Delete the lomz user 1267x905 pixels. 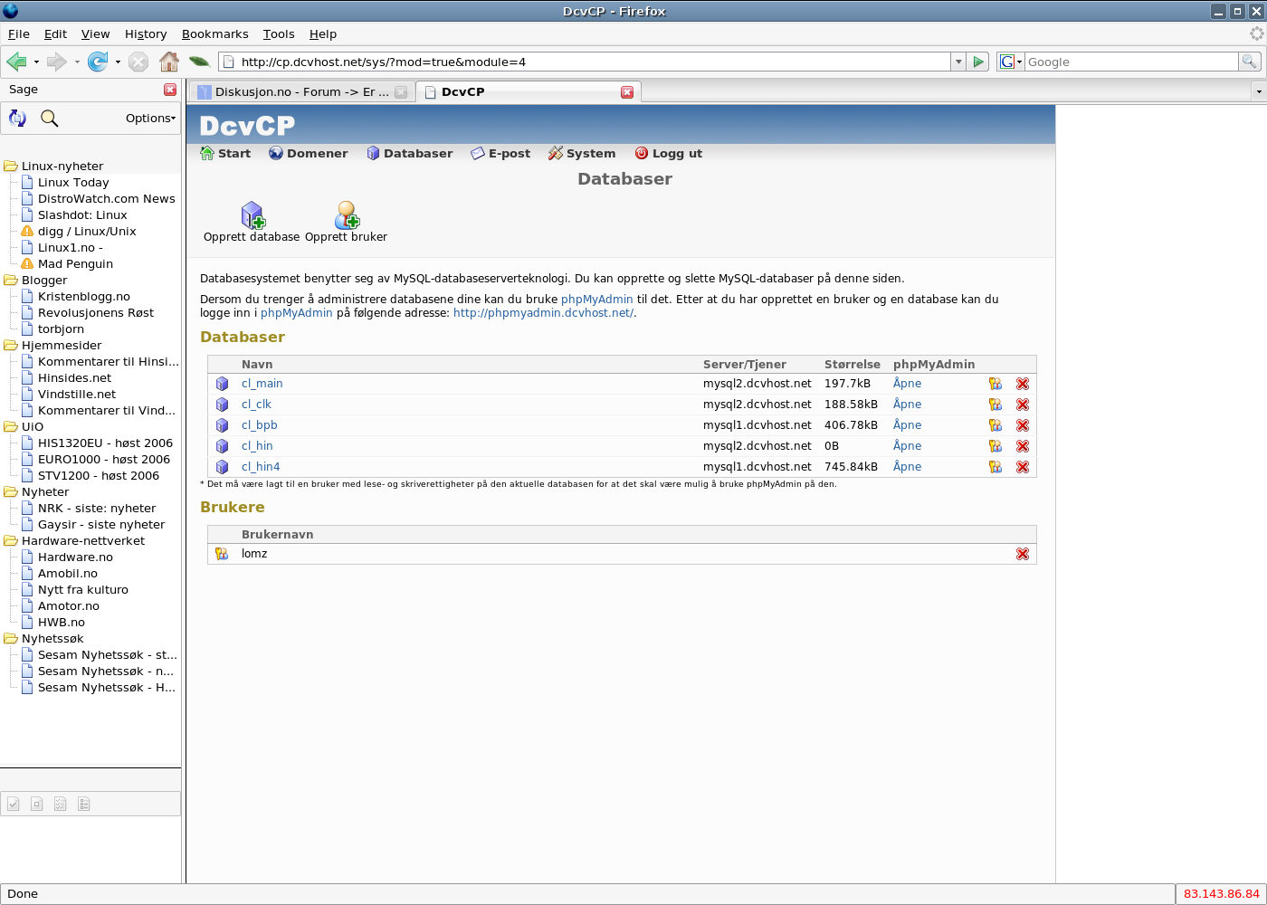tap(1023, 554)
